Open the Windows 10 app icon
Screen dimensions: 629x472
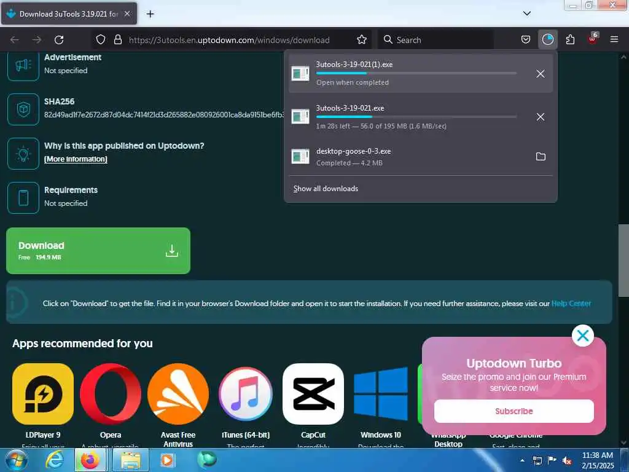381,394
